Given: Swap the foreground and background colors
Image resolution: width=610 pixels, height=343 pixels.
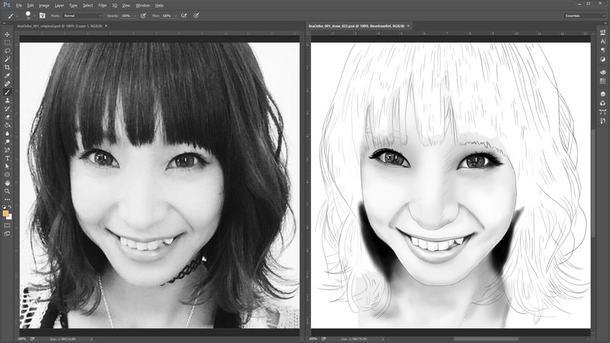Looking at the screenshot, I should [10, 207].
